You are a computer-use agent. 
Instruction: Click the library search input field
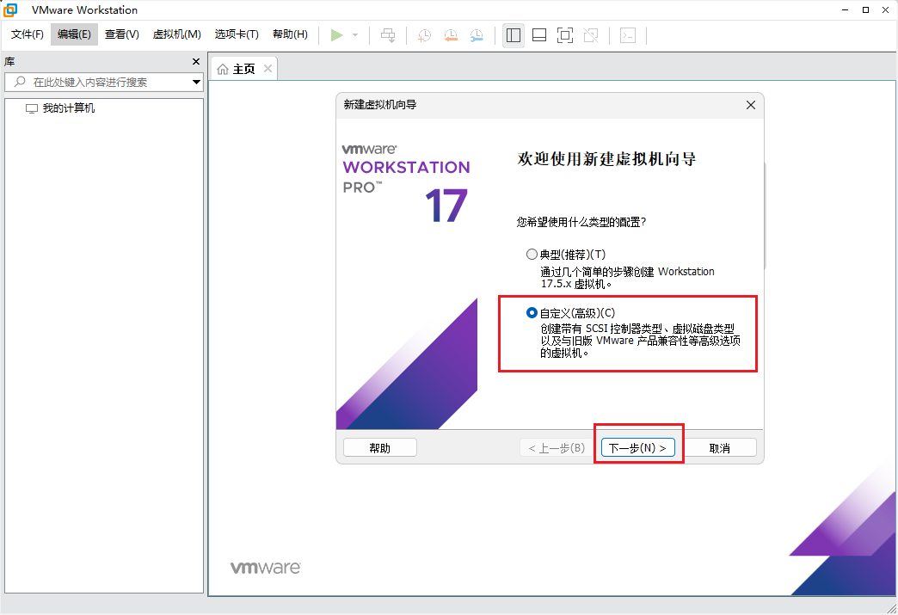(104, 82)
